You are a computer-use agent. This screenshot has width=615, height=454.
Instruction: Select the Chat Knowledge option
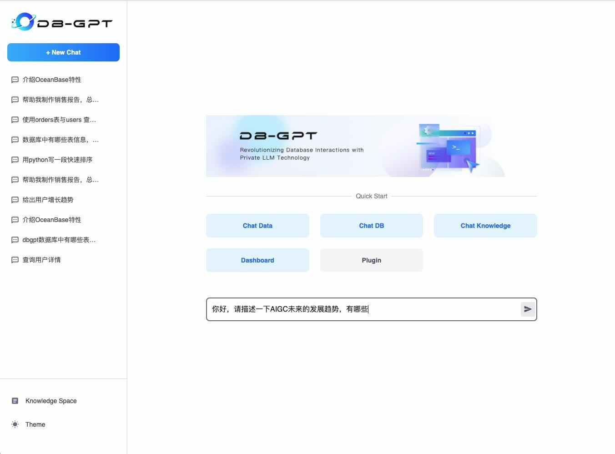(x=485, y=225)
